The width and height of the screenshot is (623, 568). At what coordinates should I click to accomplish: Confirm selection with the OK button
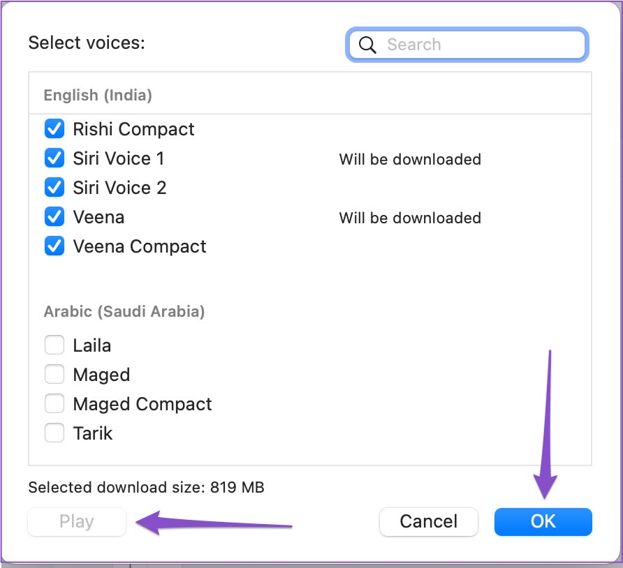pyautogui.click(x=543, y=521)
